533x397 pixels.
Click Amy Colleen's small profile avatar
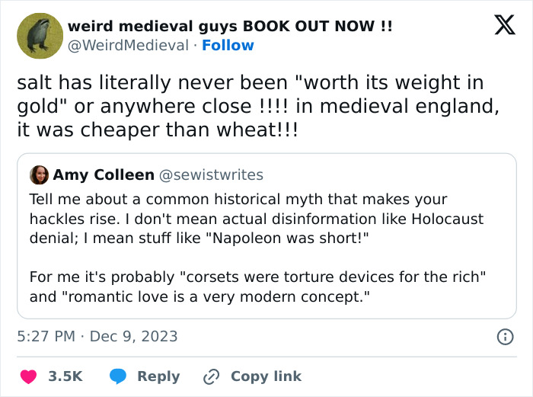coord(39,174)
